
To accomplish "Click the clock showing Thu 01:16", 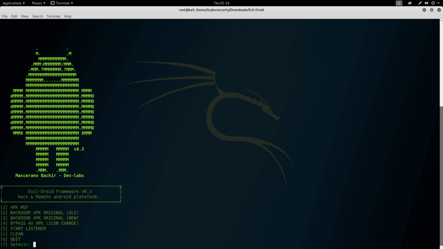I will [x=221, y=3].
